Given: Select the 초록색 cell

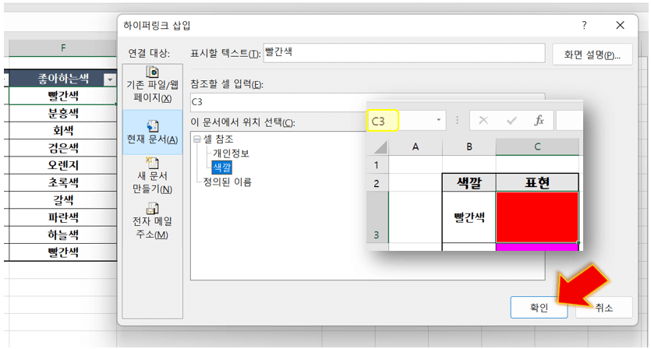Looking at the screenshot, I should coord(62,182).
